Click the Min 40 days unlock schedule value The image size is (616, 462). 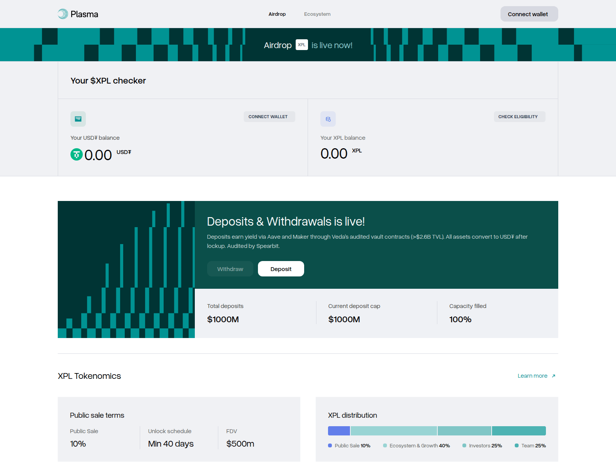171,444
